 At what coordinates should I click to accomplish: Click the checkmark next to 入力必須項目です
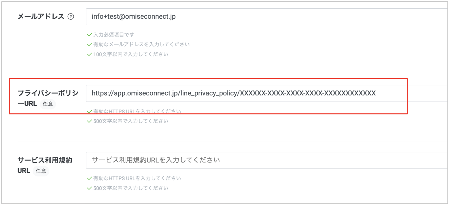point(89,35)
